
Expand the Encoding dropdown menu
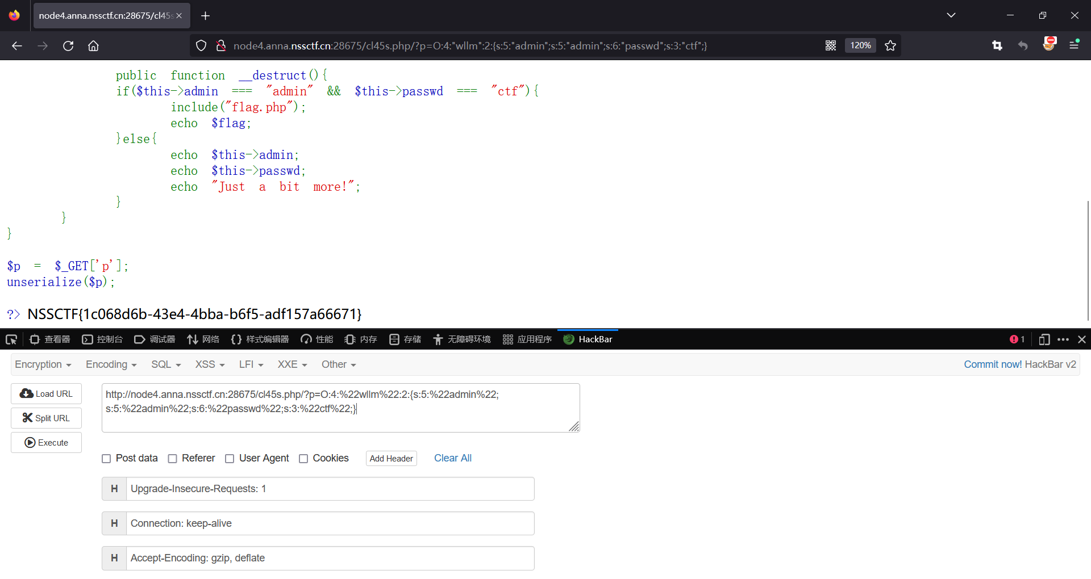[111, 364]
